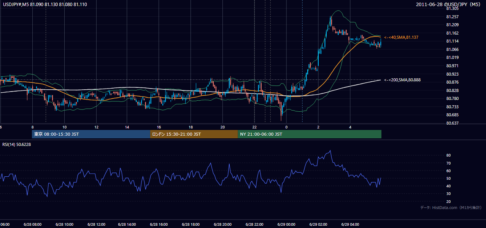Image resolution: width=486 pixels, height=228 pixels.
Task: Click the London 15:30-21:00 JST session bar
Action: (194, 134)
